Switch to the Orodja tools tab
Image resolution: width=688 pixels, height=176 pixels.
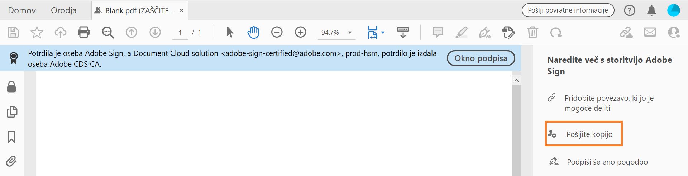[x=64, y=10]
